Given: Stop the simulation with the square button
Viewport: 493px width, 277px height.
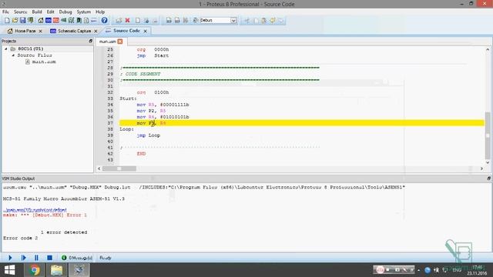Looking at the screenshot, I should coord(49,258).
